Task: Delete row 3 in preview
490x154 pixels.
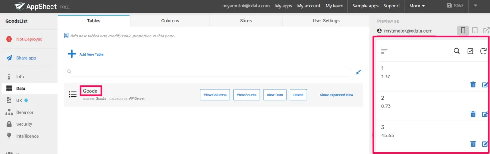Action: click(x=473, y=144)
